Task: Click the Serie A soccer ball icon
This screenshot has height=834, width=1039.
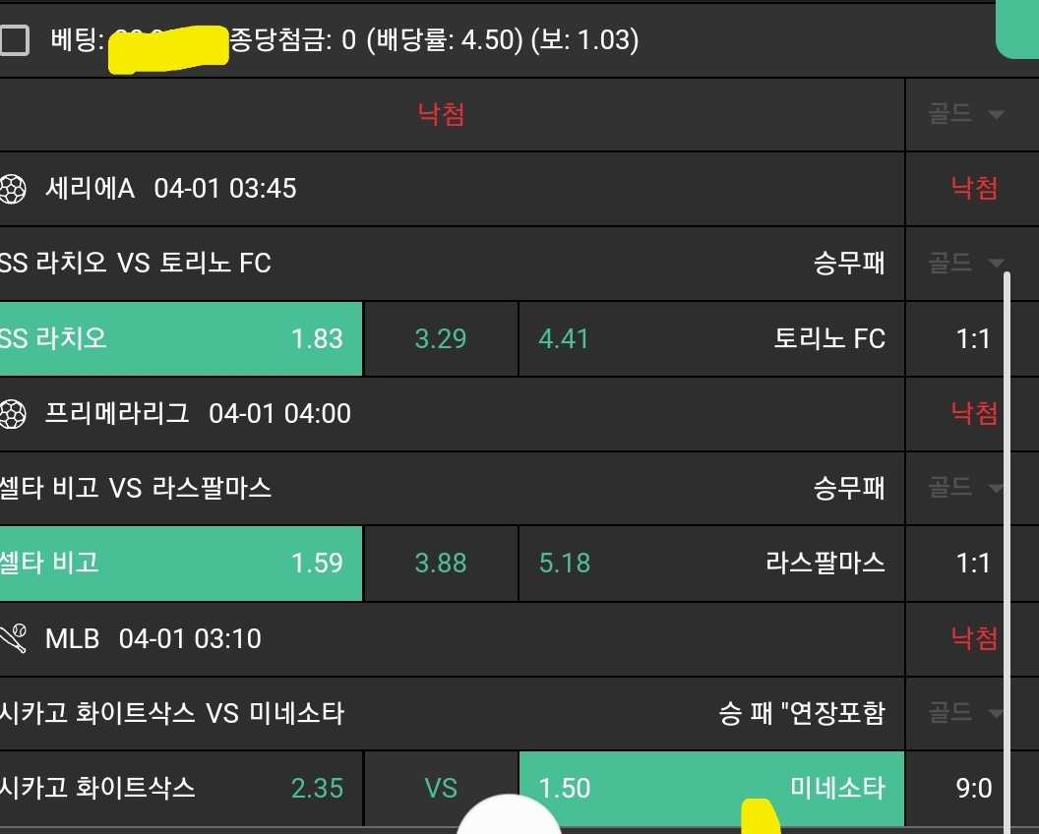Action: point(12,189)
